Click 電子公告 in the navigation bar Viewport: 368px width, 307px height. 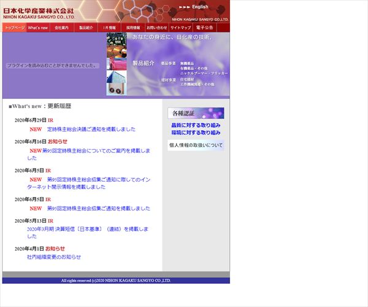pyautogui.click(x=205, y=28)
